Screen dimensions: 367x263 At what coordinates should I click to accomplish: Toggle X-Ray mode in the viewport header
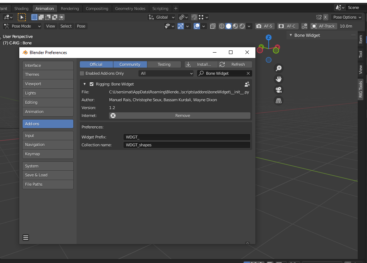(213, 26)
